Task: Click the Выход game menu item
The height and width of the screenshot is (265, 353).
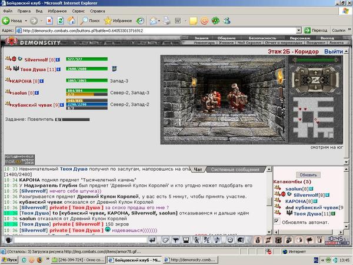Action: (327, 38)
